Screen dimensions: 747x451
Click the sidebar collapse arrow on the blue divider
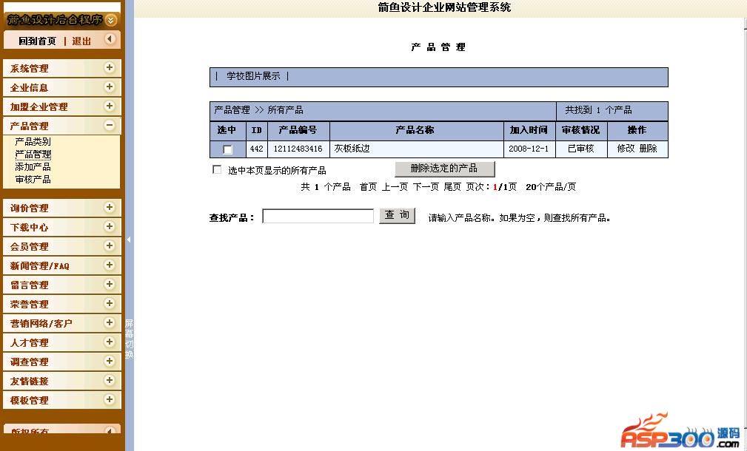click(129, 240)
